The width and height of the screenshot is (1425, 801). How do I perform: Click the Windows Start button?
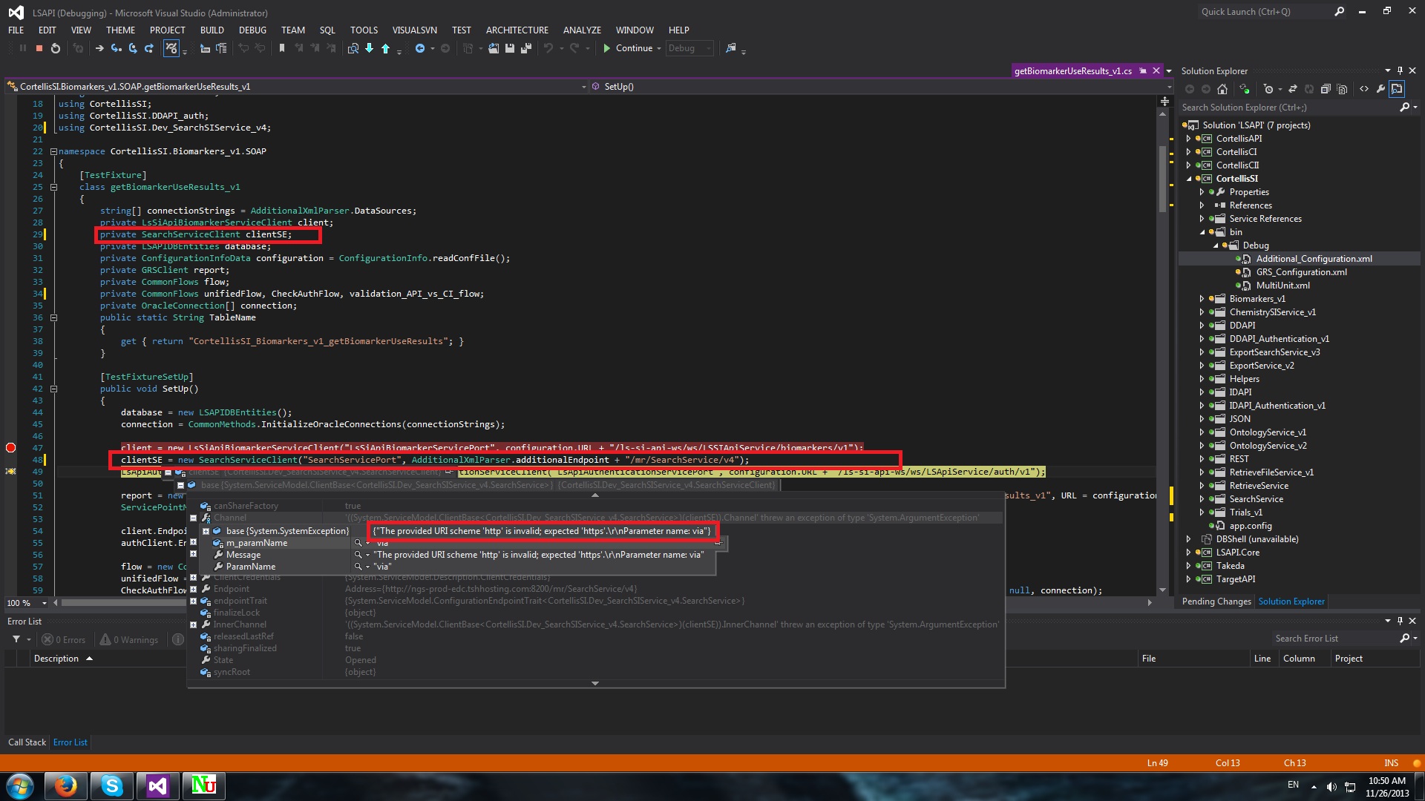click(x=20, y=785)
